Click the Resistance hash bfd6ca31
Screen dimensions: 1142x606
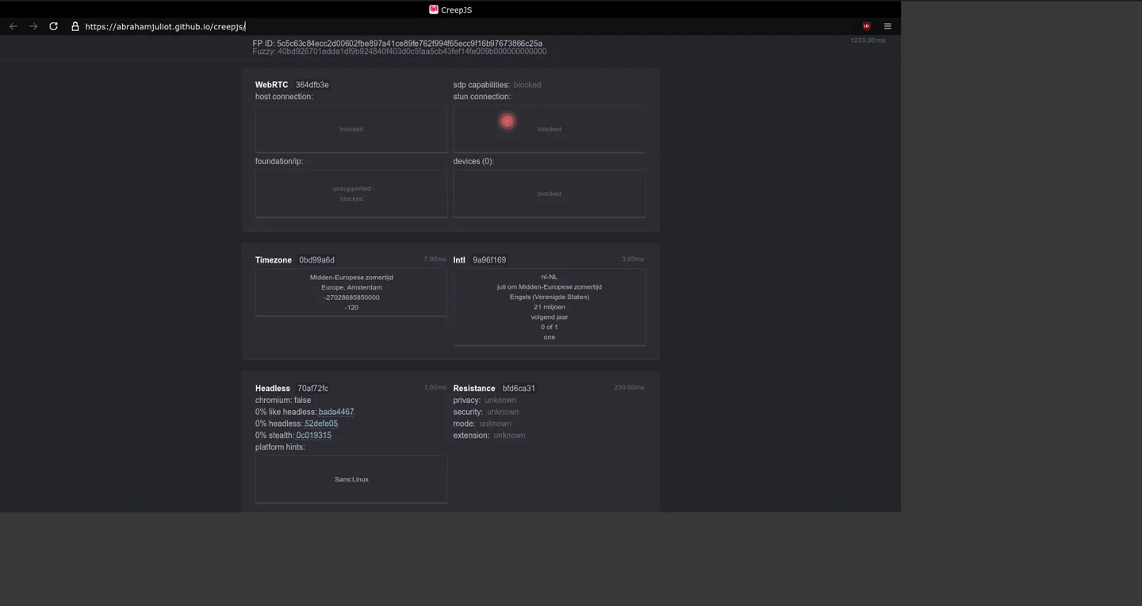click(x=519, y=389)
